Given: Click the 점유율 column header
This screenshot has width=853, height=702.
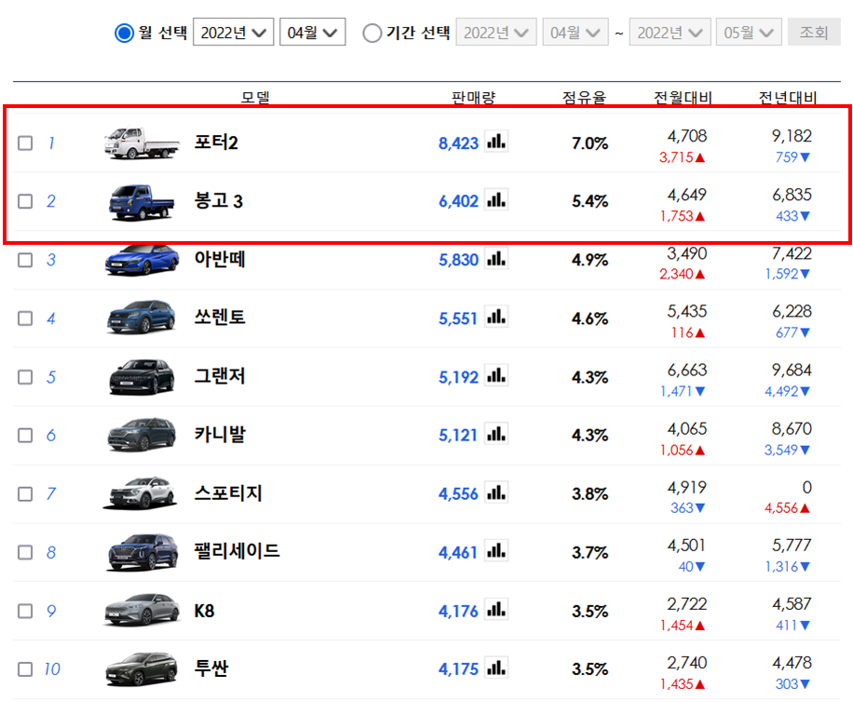Looking at the screenshot, I should (x=584, y=98).
